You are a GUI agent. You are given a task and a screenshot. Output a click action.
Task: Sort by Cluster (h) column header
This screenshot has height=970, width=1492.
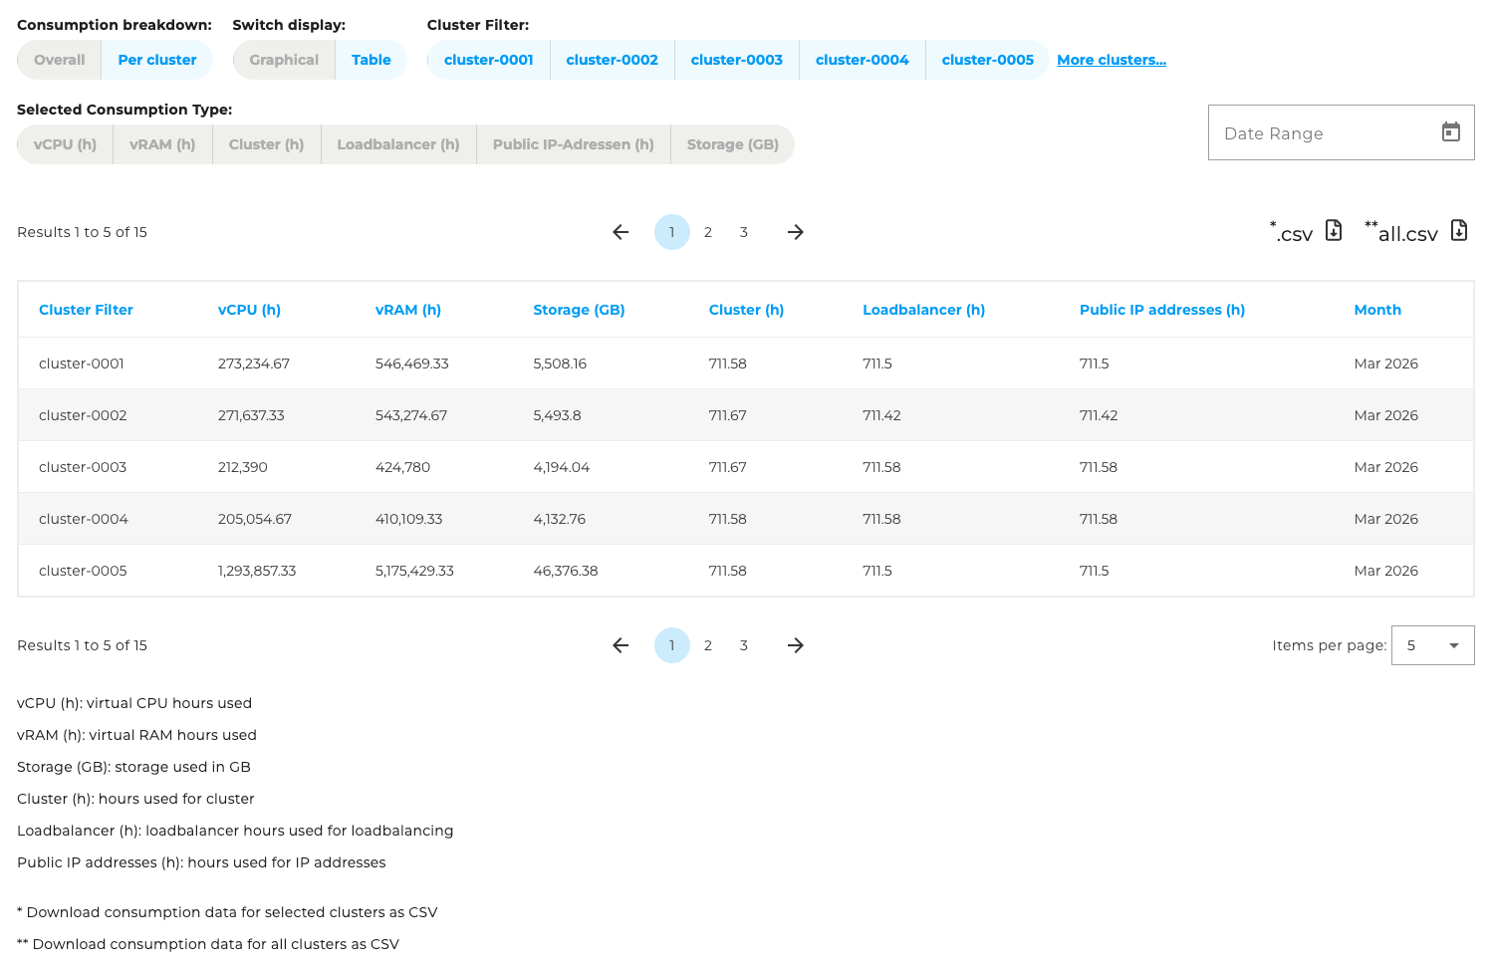[746, 310]
